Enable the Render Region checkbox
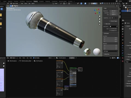Screen dimensions: 131x98 click(x=110, y=21)
